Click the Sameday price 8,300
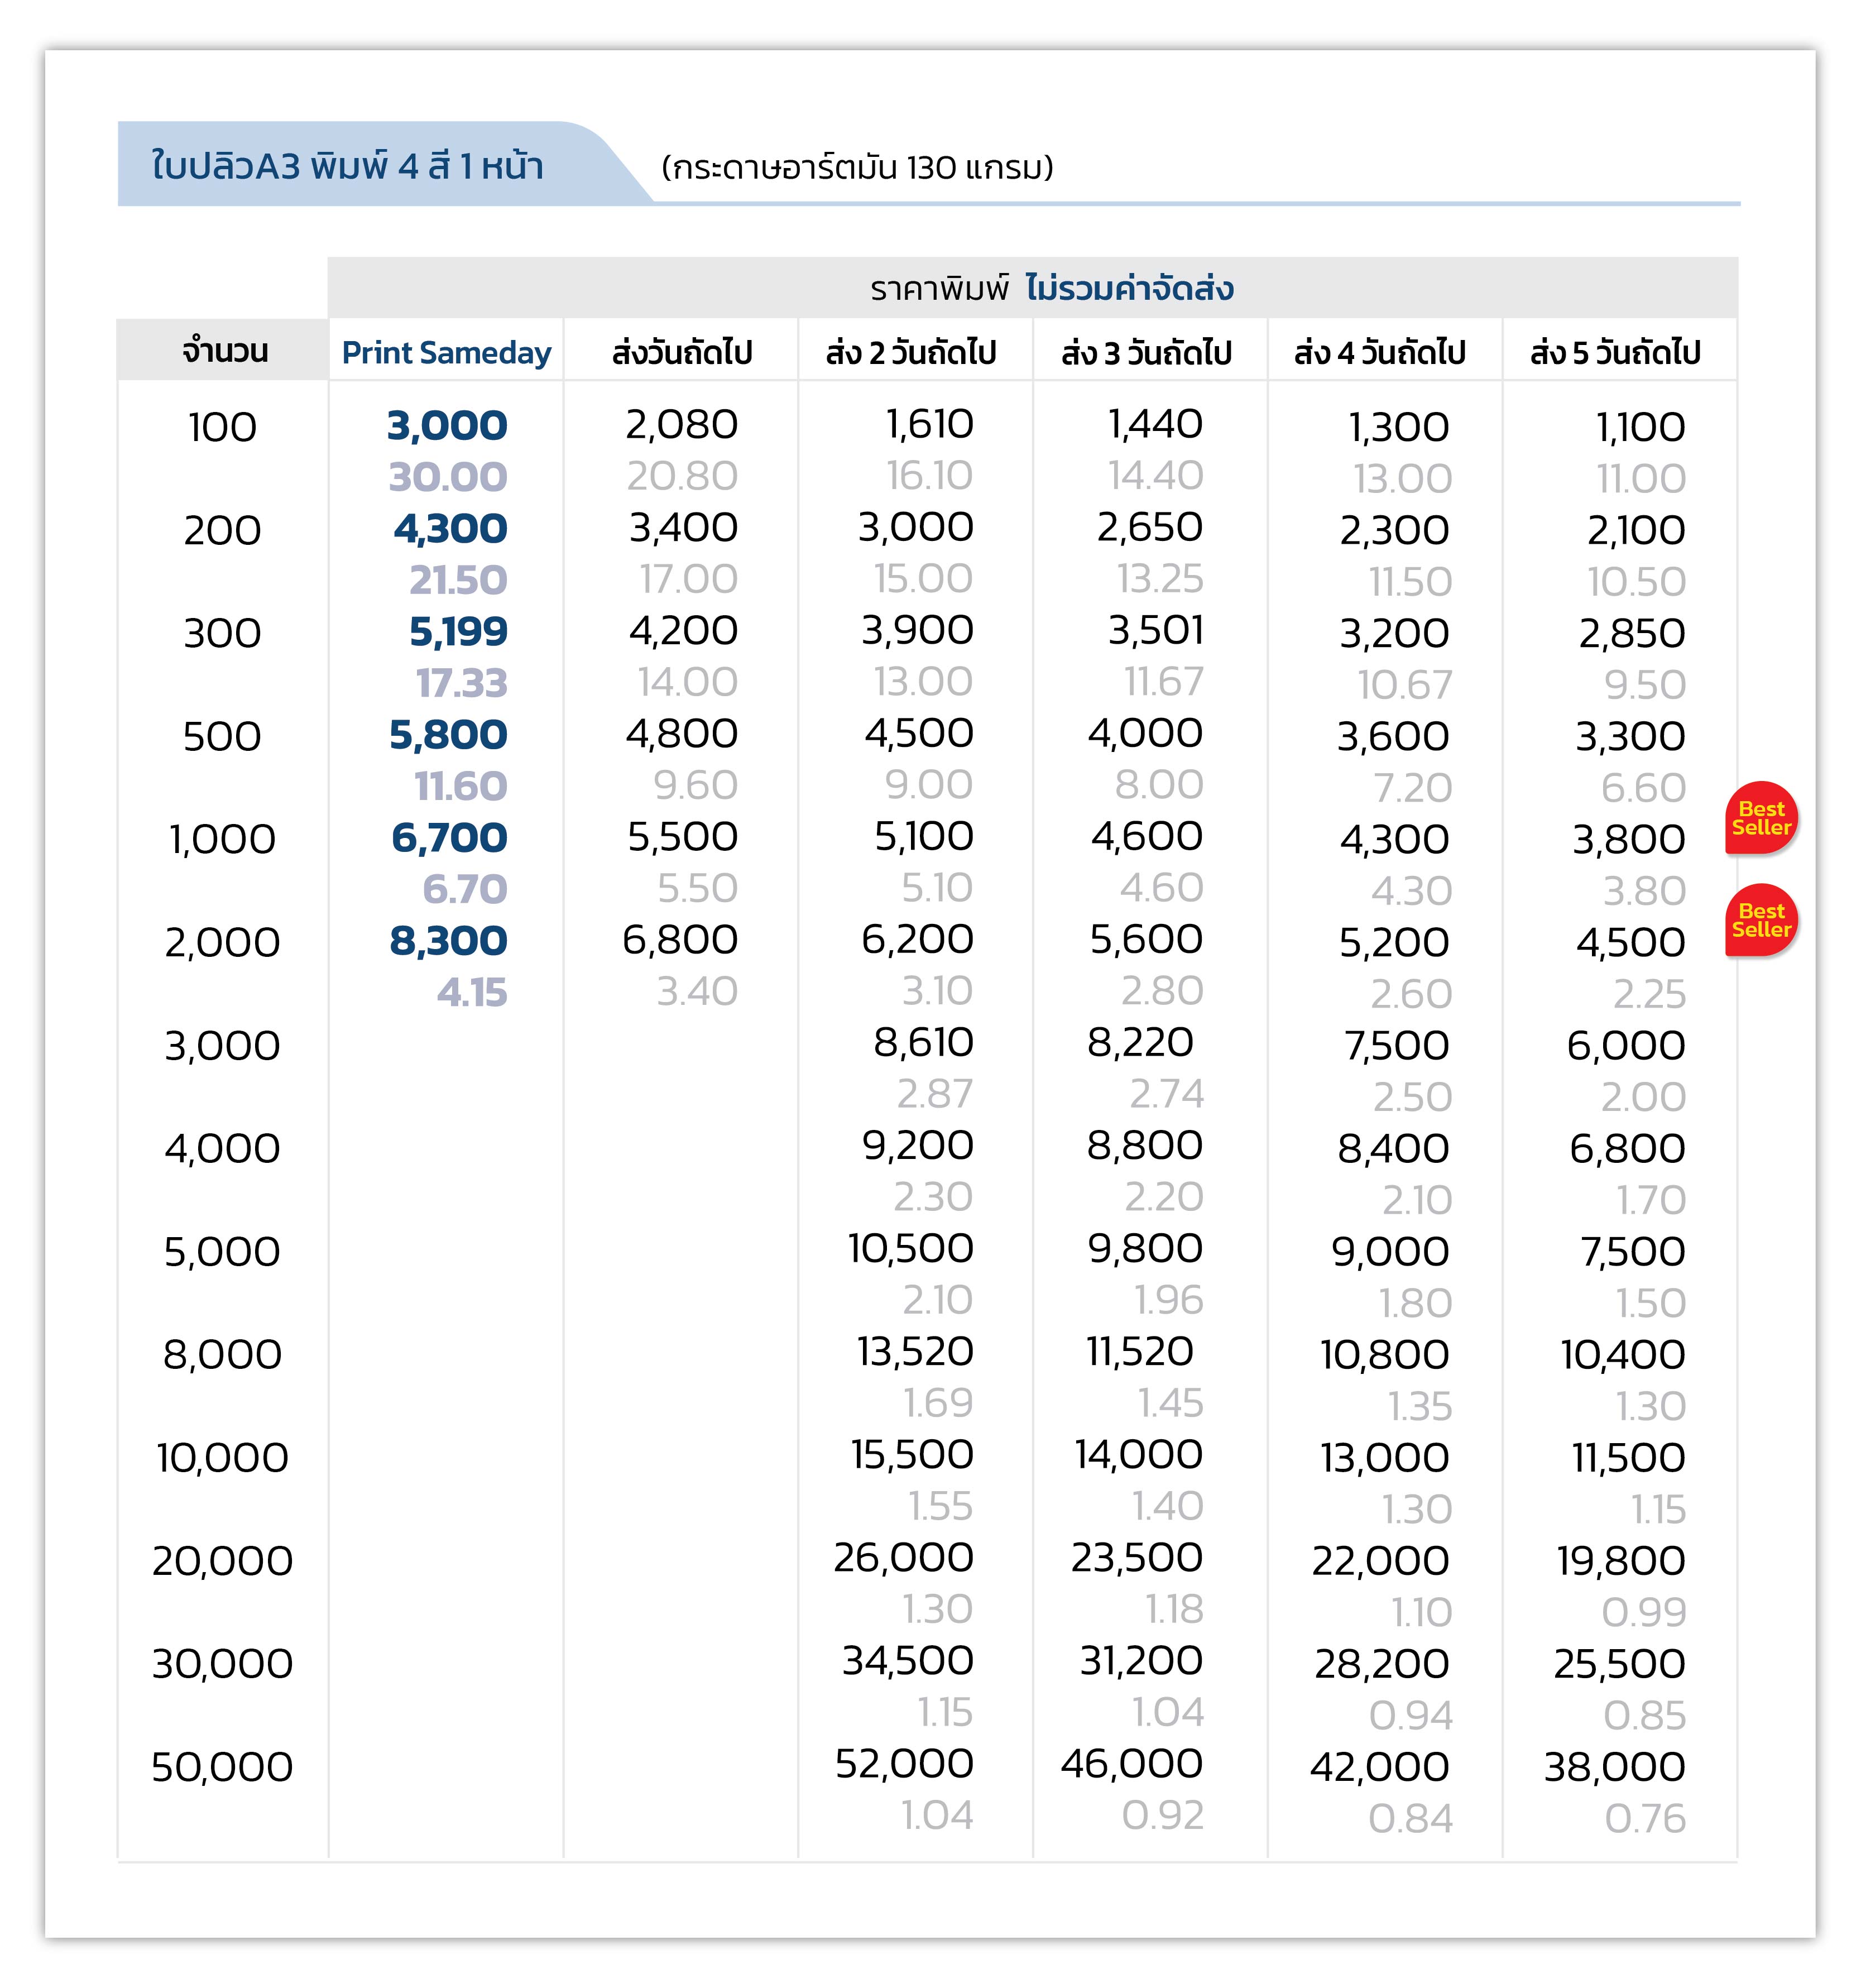 point(448,941)
